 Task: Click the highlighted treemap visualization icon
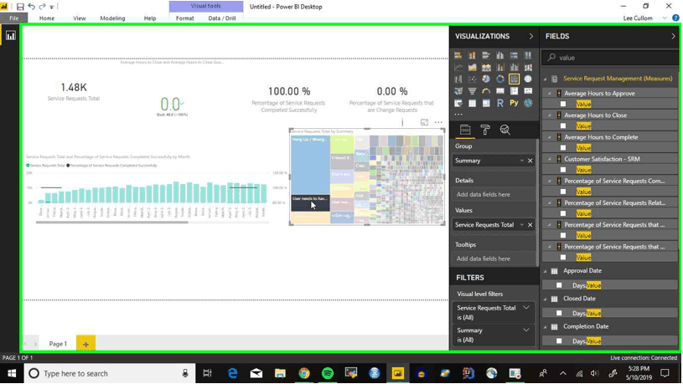click(x=514, y=79)
